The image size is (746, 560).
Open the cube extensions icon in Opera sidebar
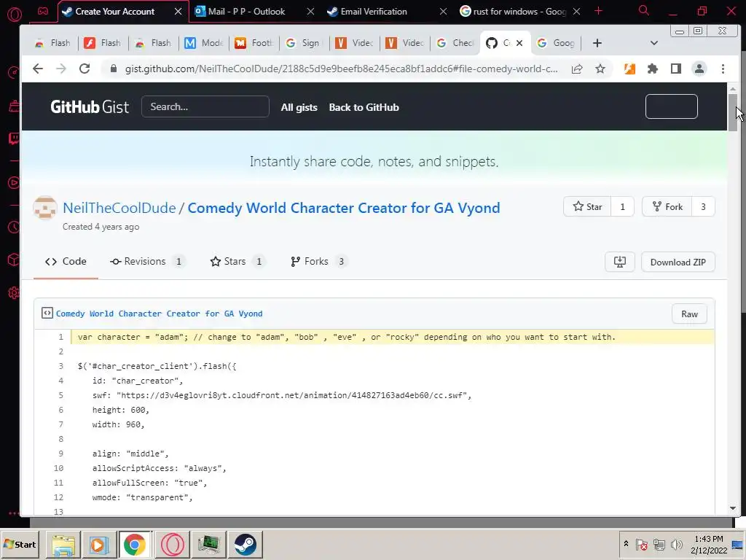pos(14,260)
